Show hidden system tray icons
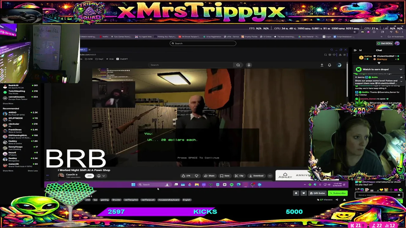This screenshot has height=228, width=406. pyautogui.click(x=305, y=185)
